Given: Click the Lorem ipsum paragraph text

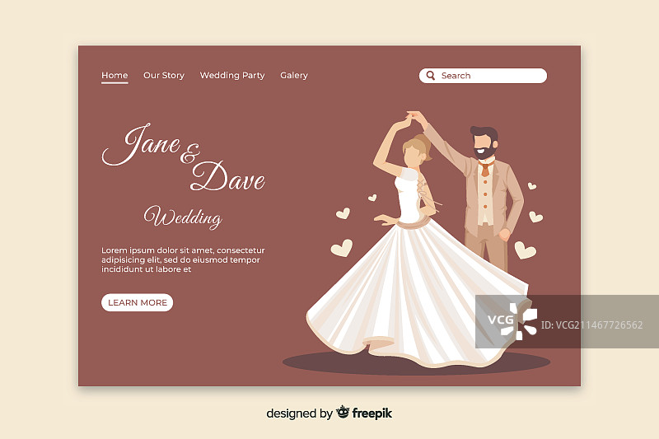Looking at the screenshot, I should [183, 259].
